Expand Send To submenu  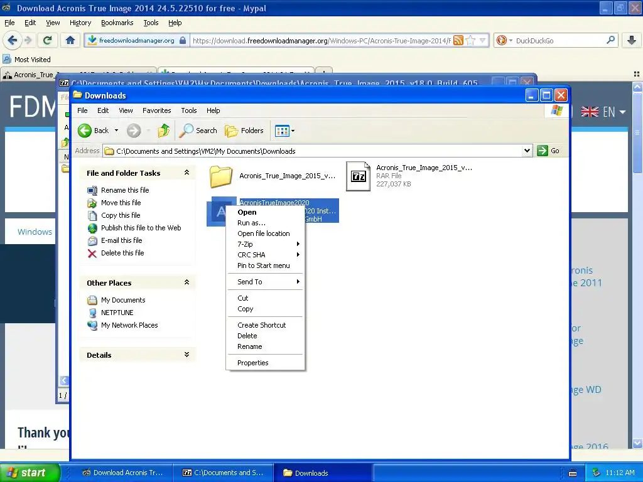pyautogui.click(x=265, y=282)
